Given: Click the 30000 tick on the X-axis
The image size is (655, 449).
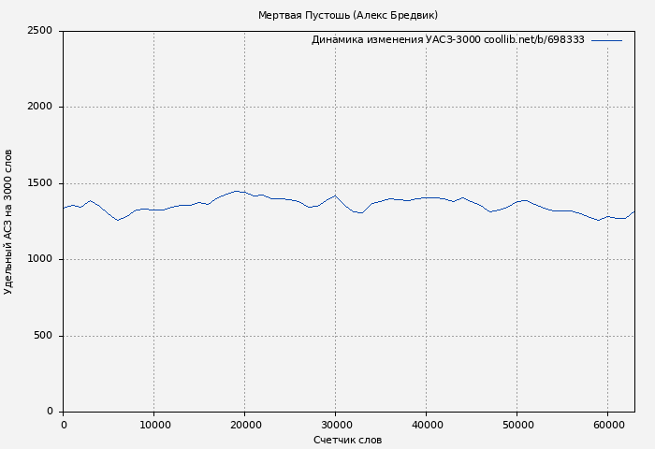Looking at the screenshot, I should coord(336,426).
